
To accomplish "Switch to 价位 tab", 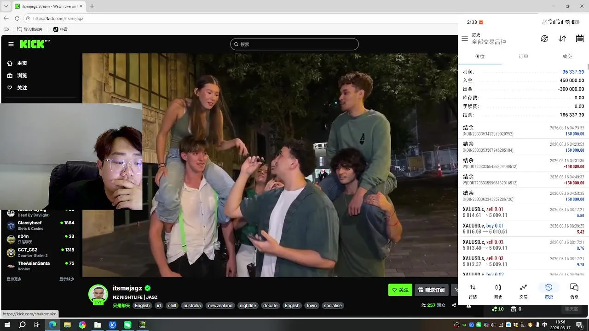I will tap(480, 56).
